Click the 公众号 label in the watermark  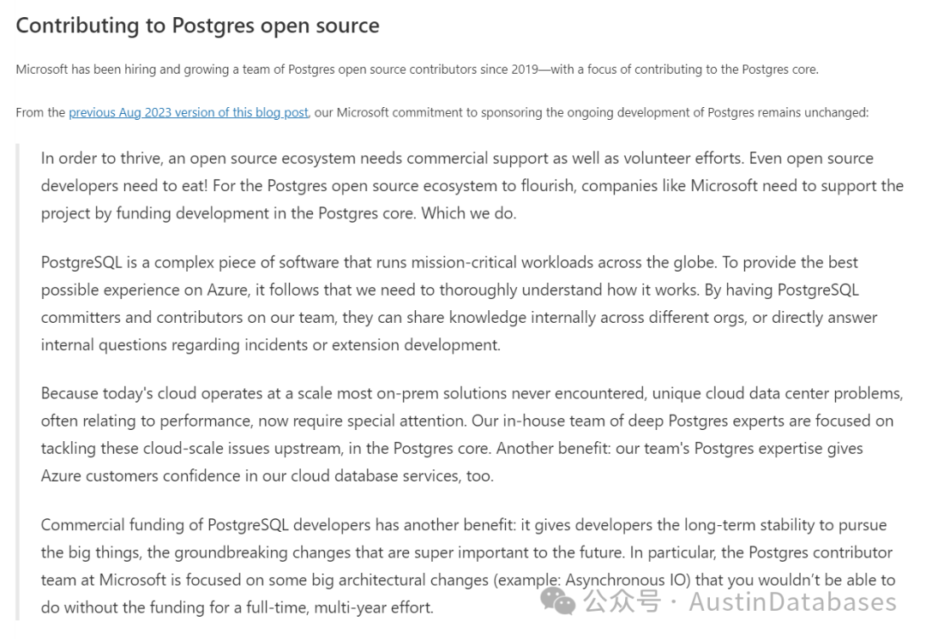coord(622,601)
